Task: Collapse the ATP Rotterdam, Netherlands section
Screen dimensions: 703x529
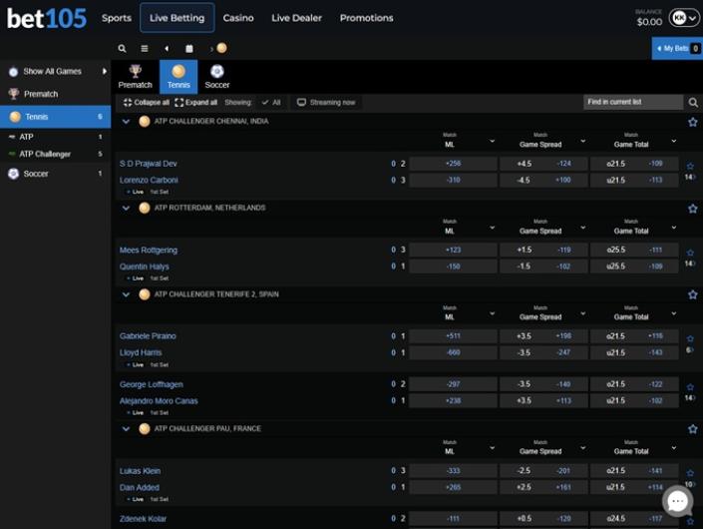Action: click(x=127, y=208)
